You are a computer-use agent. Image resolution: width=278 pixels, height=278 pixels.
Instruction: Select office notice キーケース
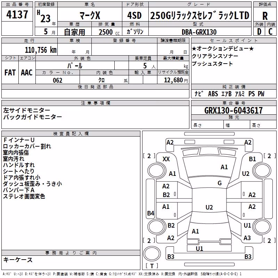click(18, 260)
